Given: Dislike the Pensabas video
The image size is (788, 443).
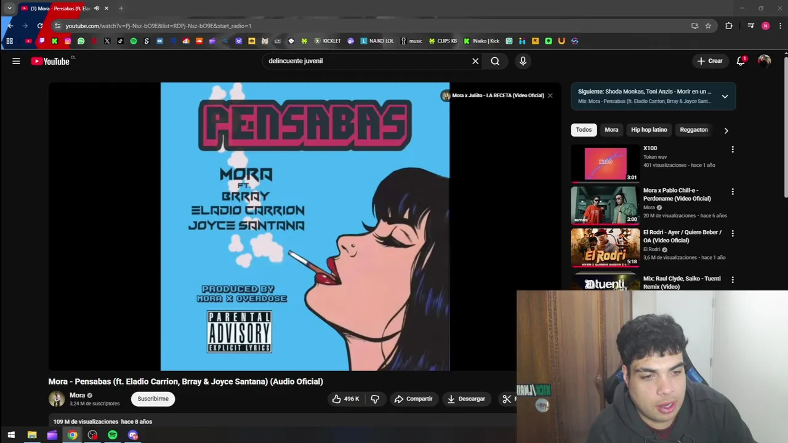Looking at the screenshot, I should [x=375, y=399].
